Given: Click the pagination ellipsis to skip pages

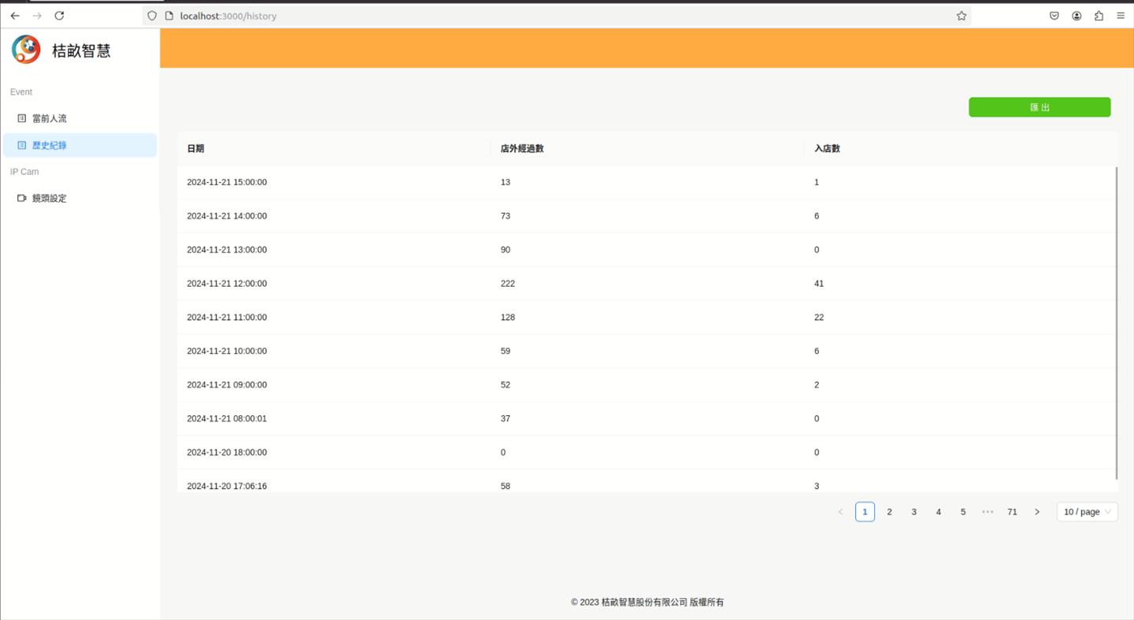Looking at the screenshot, I should [988, 512].
